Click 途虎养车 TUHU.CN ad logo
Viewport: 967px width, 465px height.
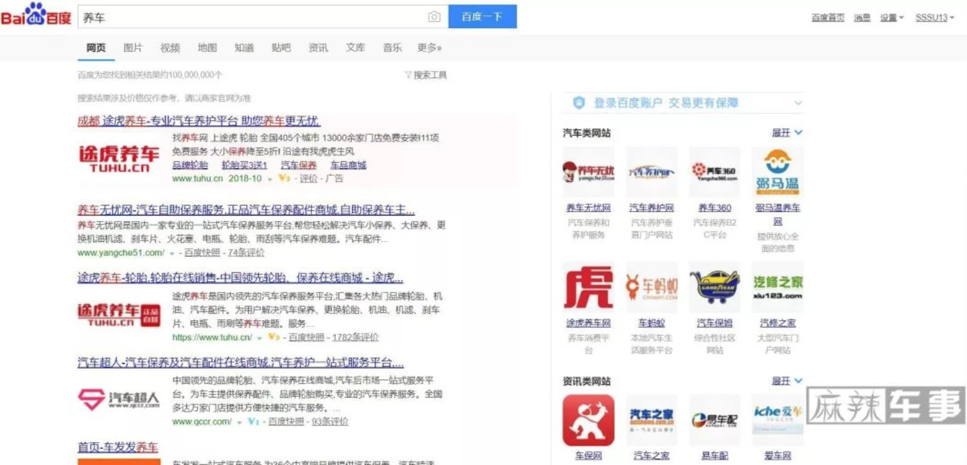click(x=119, y=158)
